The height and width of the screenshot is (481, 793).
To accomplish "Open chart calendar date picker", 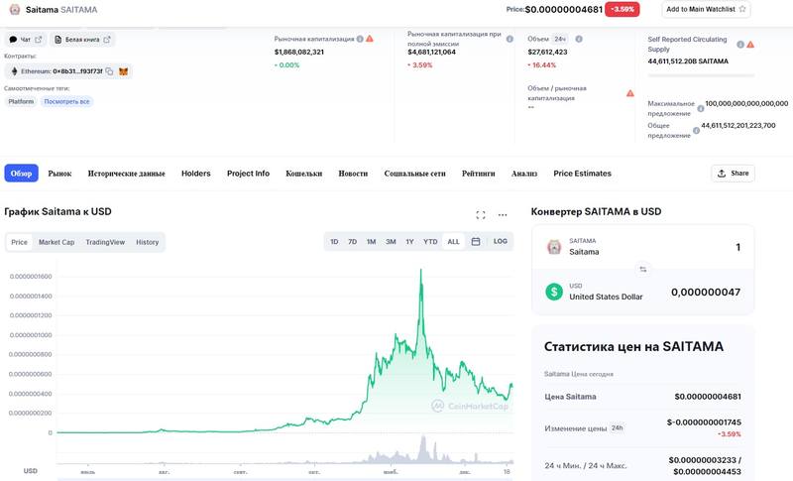I will click(476, 242).
